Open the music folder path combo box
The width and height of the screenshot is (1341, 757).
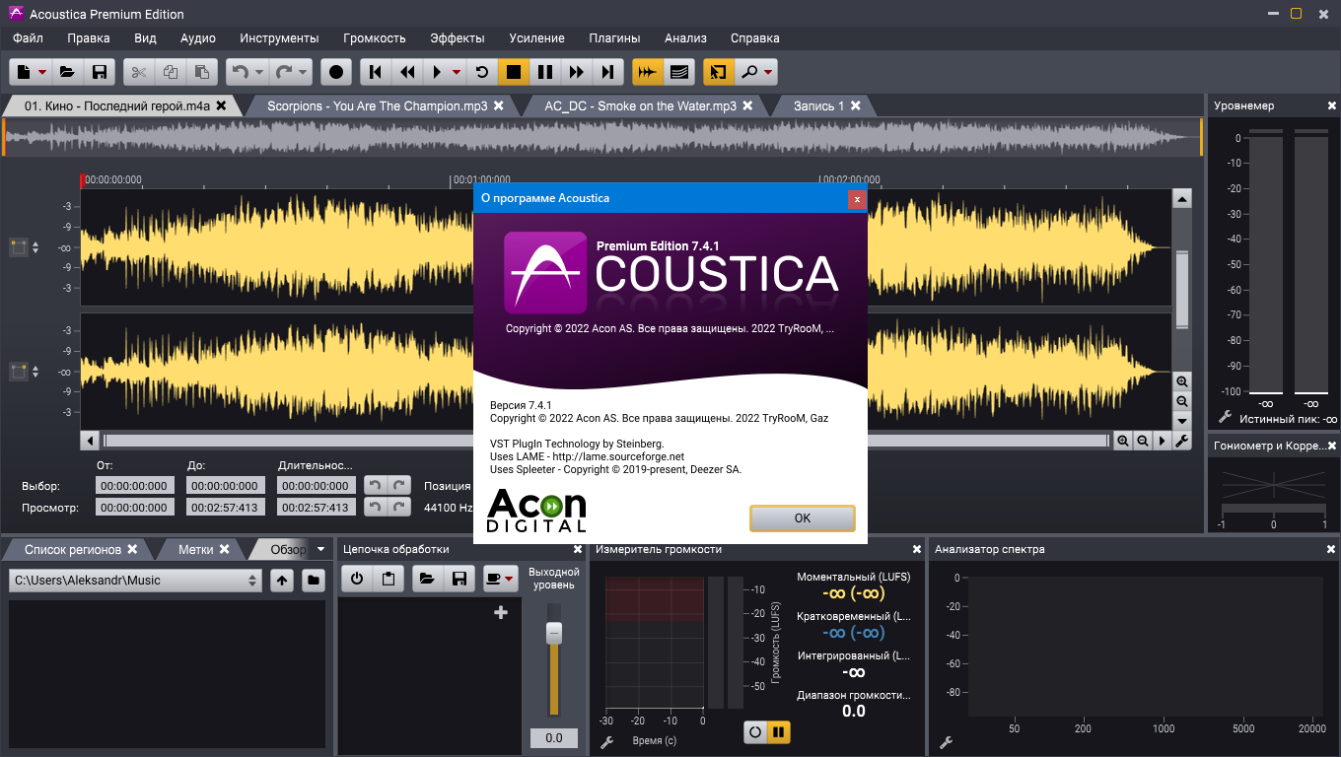click(x=135, y=581)
